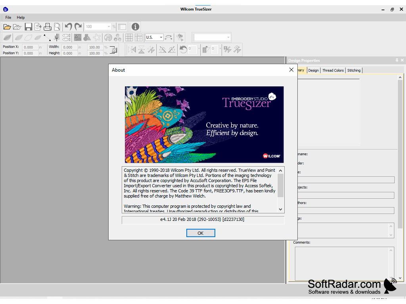Viewport: 406px width, 304px height.
Task: Select the Measure tool icon
Action: 169,38
